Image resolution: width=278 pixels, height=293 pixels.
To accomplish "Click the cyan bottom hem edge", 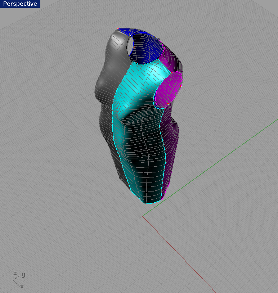I will click(151, 203).
